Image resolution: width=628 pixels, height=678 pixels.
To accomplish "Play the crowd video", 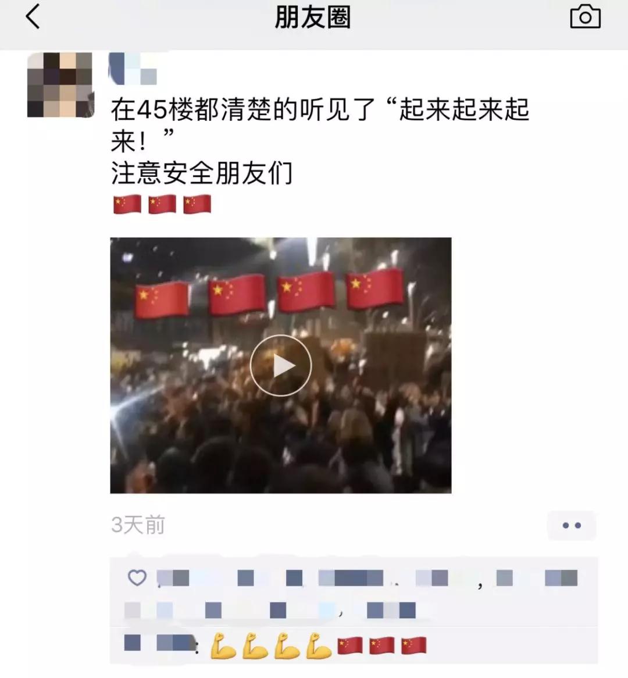I will (x=281, y=365).
